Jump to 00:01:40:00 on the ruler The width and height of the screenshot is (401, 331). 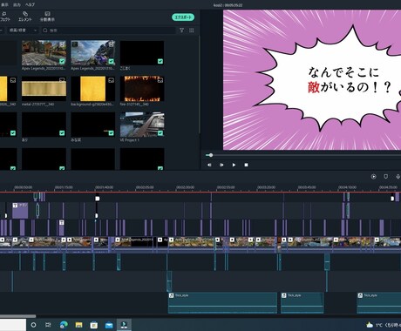105,187
